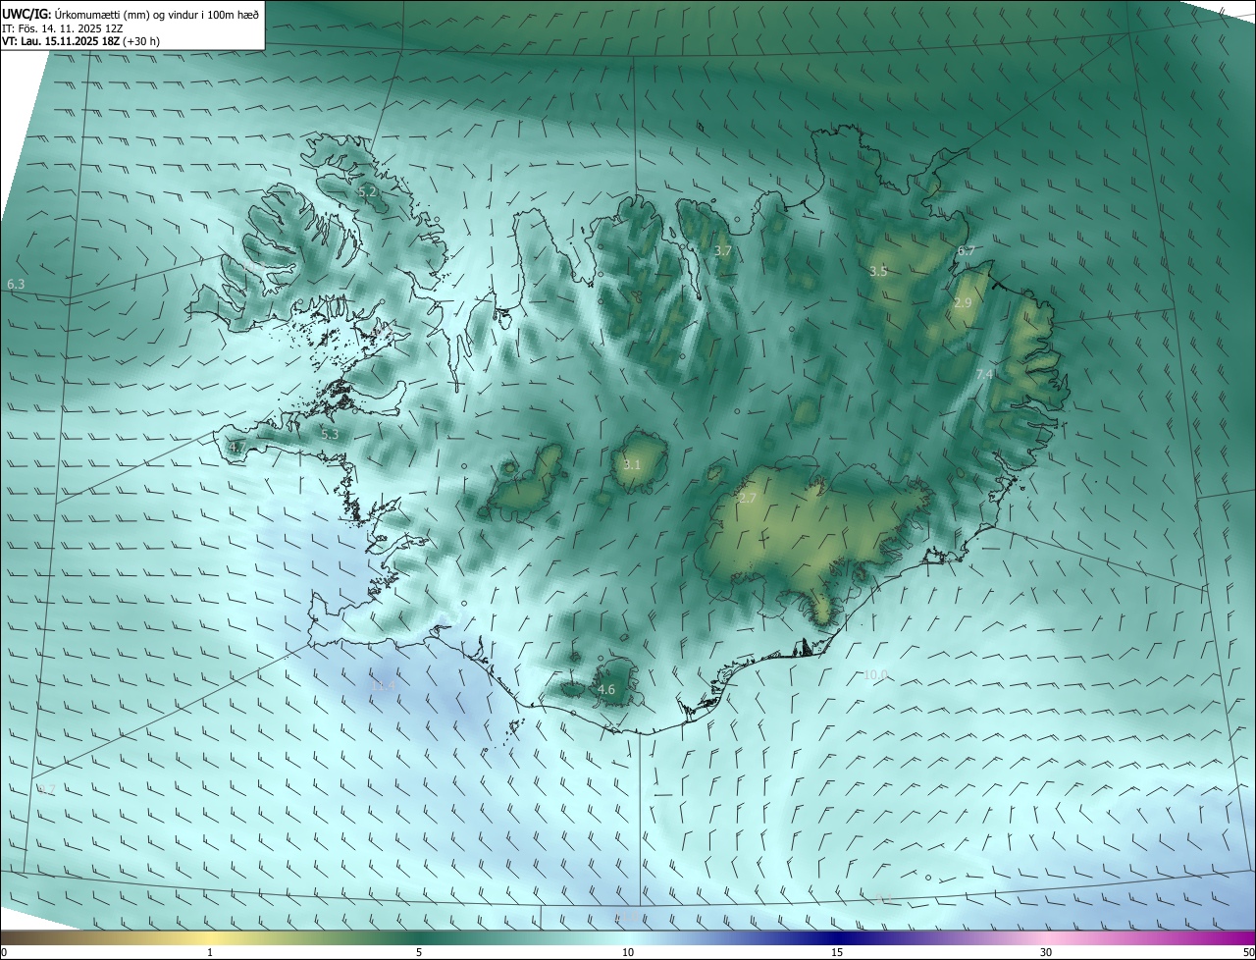Image resolution: width=1256 pixels, height=960 pixels.
Task: Click the 50 tick on the colour scale
Action: tap(1248, 952)
